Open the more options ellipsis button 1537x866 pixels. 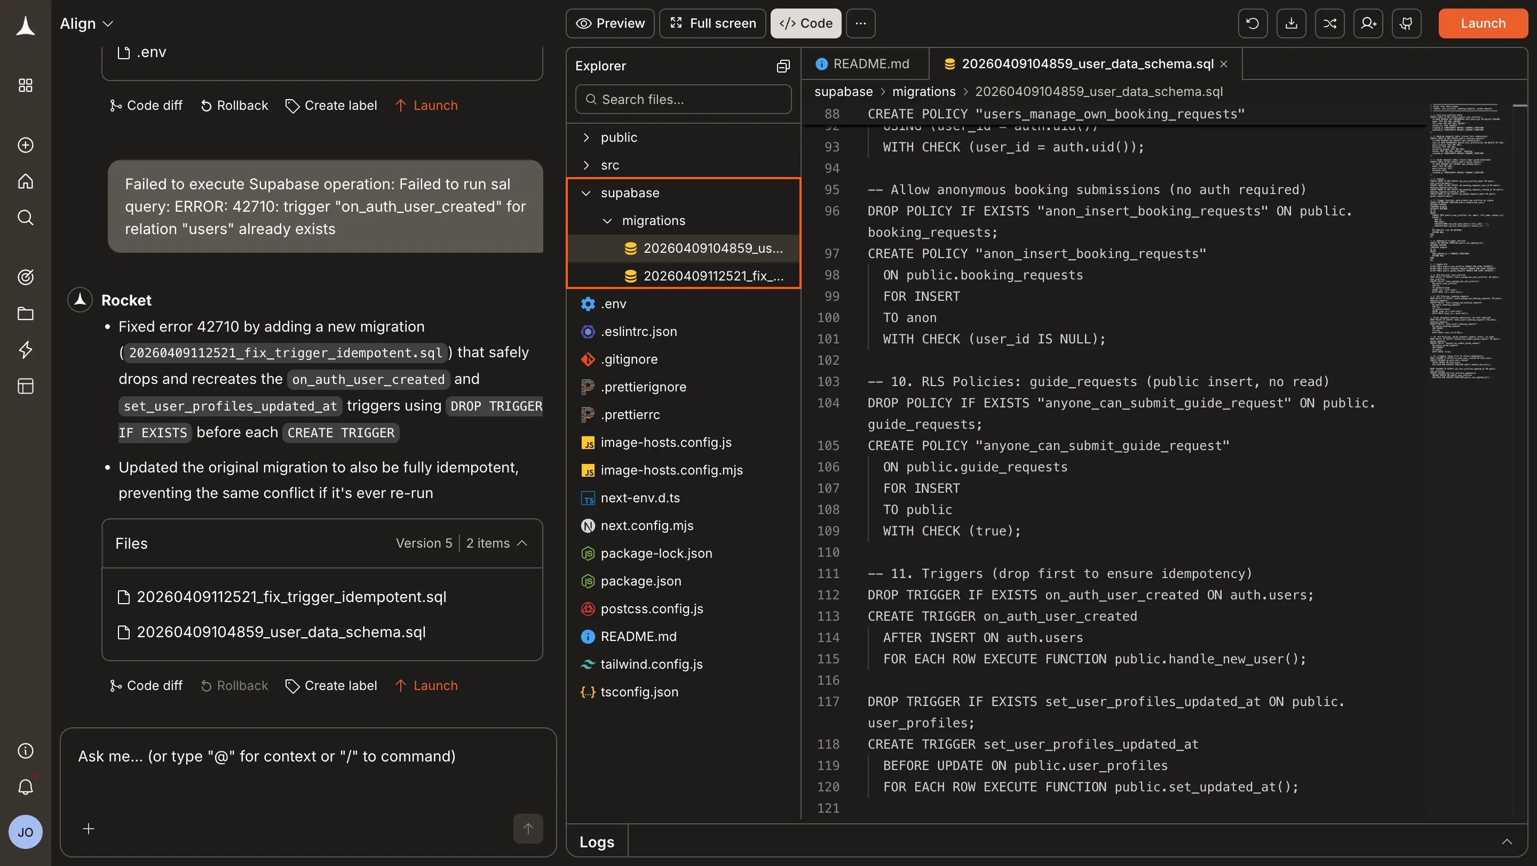[x=860, y=23]
